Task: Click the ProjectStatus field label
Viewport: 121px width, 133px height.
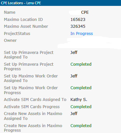Action: click(x=17, y=34)
